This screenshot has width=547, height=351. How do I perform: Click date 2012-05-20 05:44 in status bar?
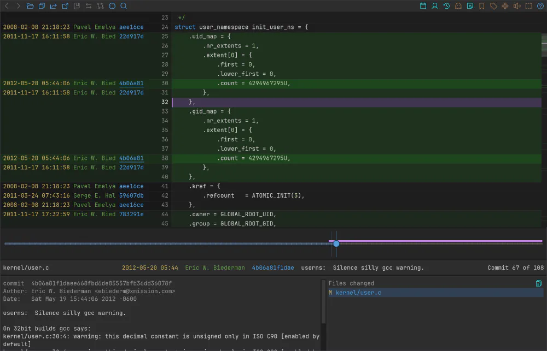pyautogui.click(x=150, y=268)
